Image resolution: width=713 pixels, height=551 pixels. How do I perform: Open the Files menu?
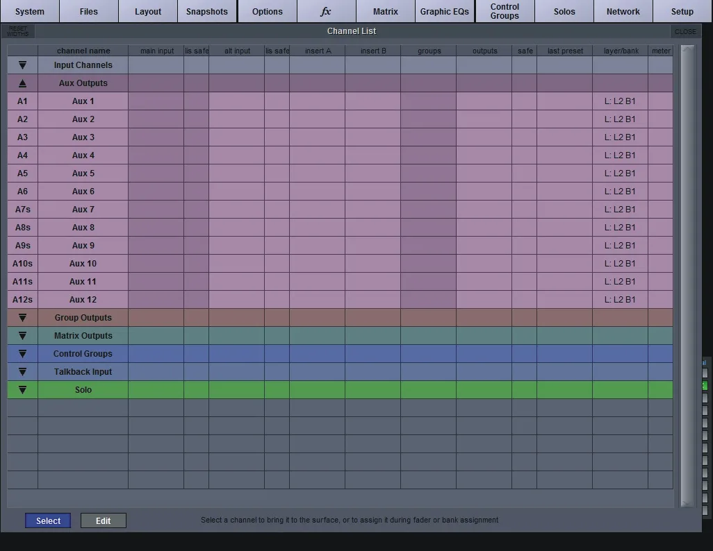pos(89,11)
